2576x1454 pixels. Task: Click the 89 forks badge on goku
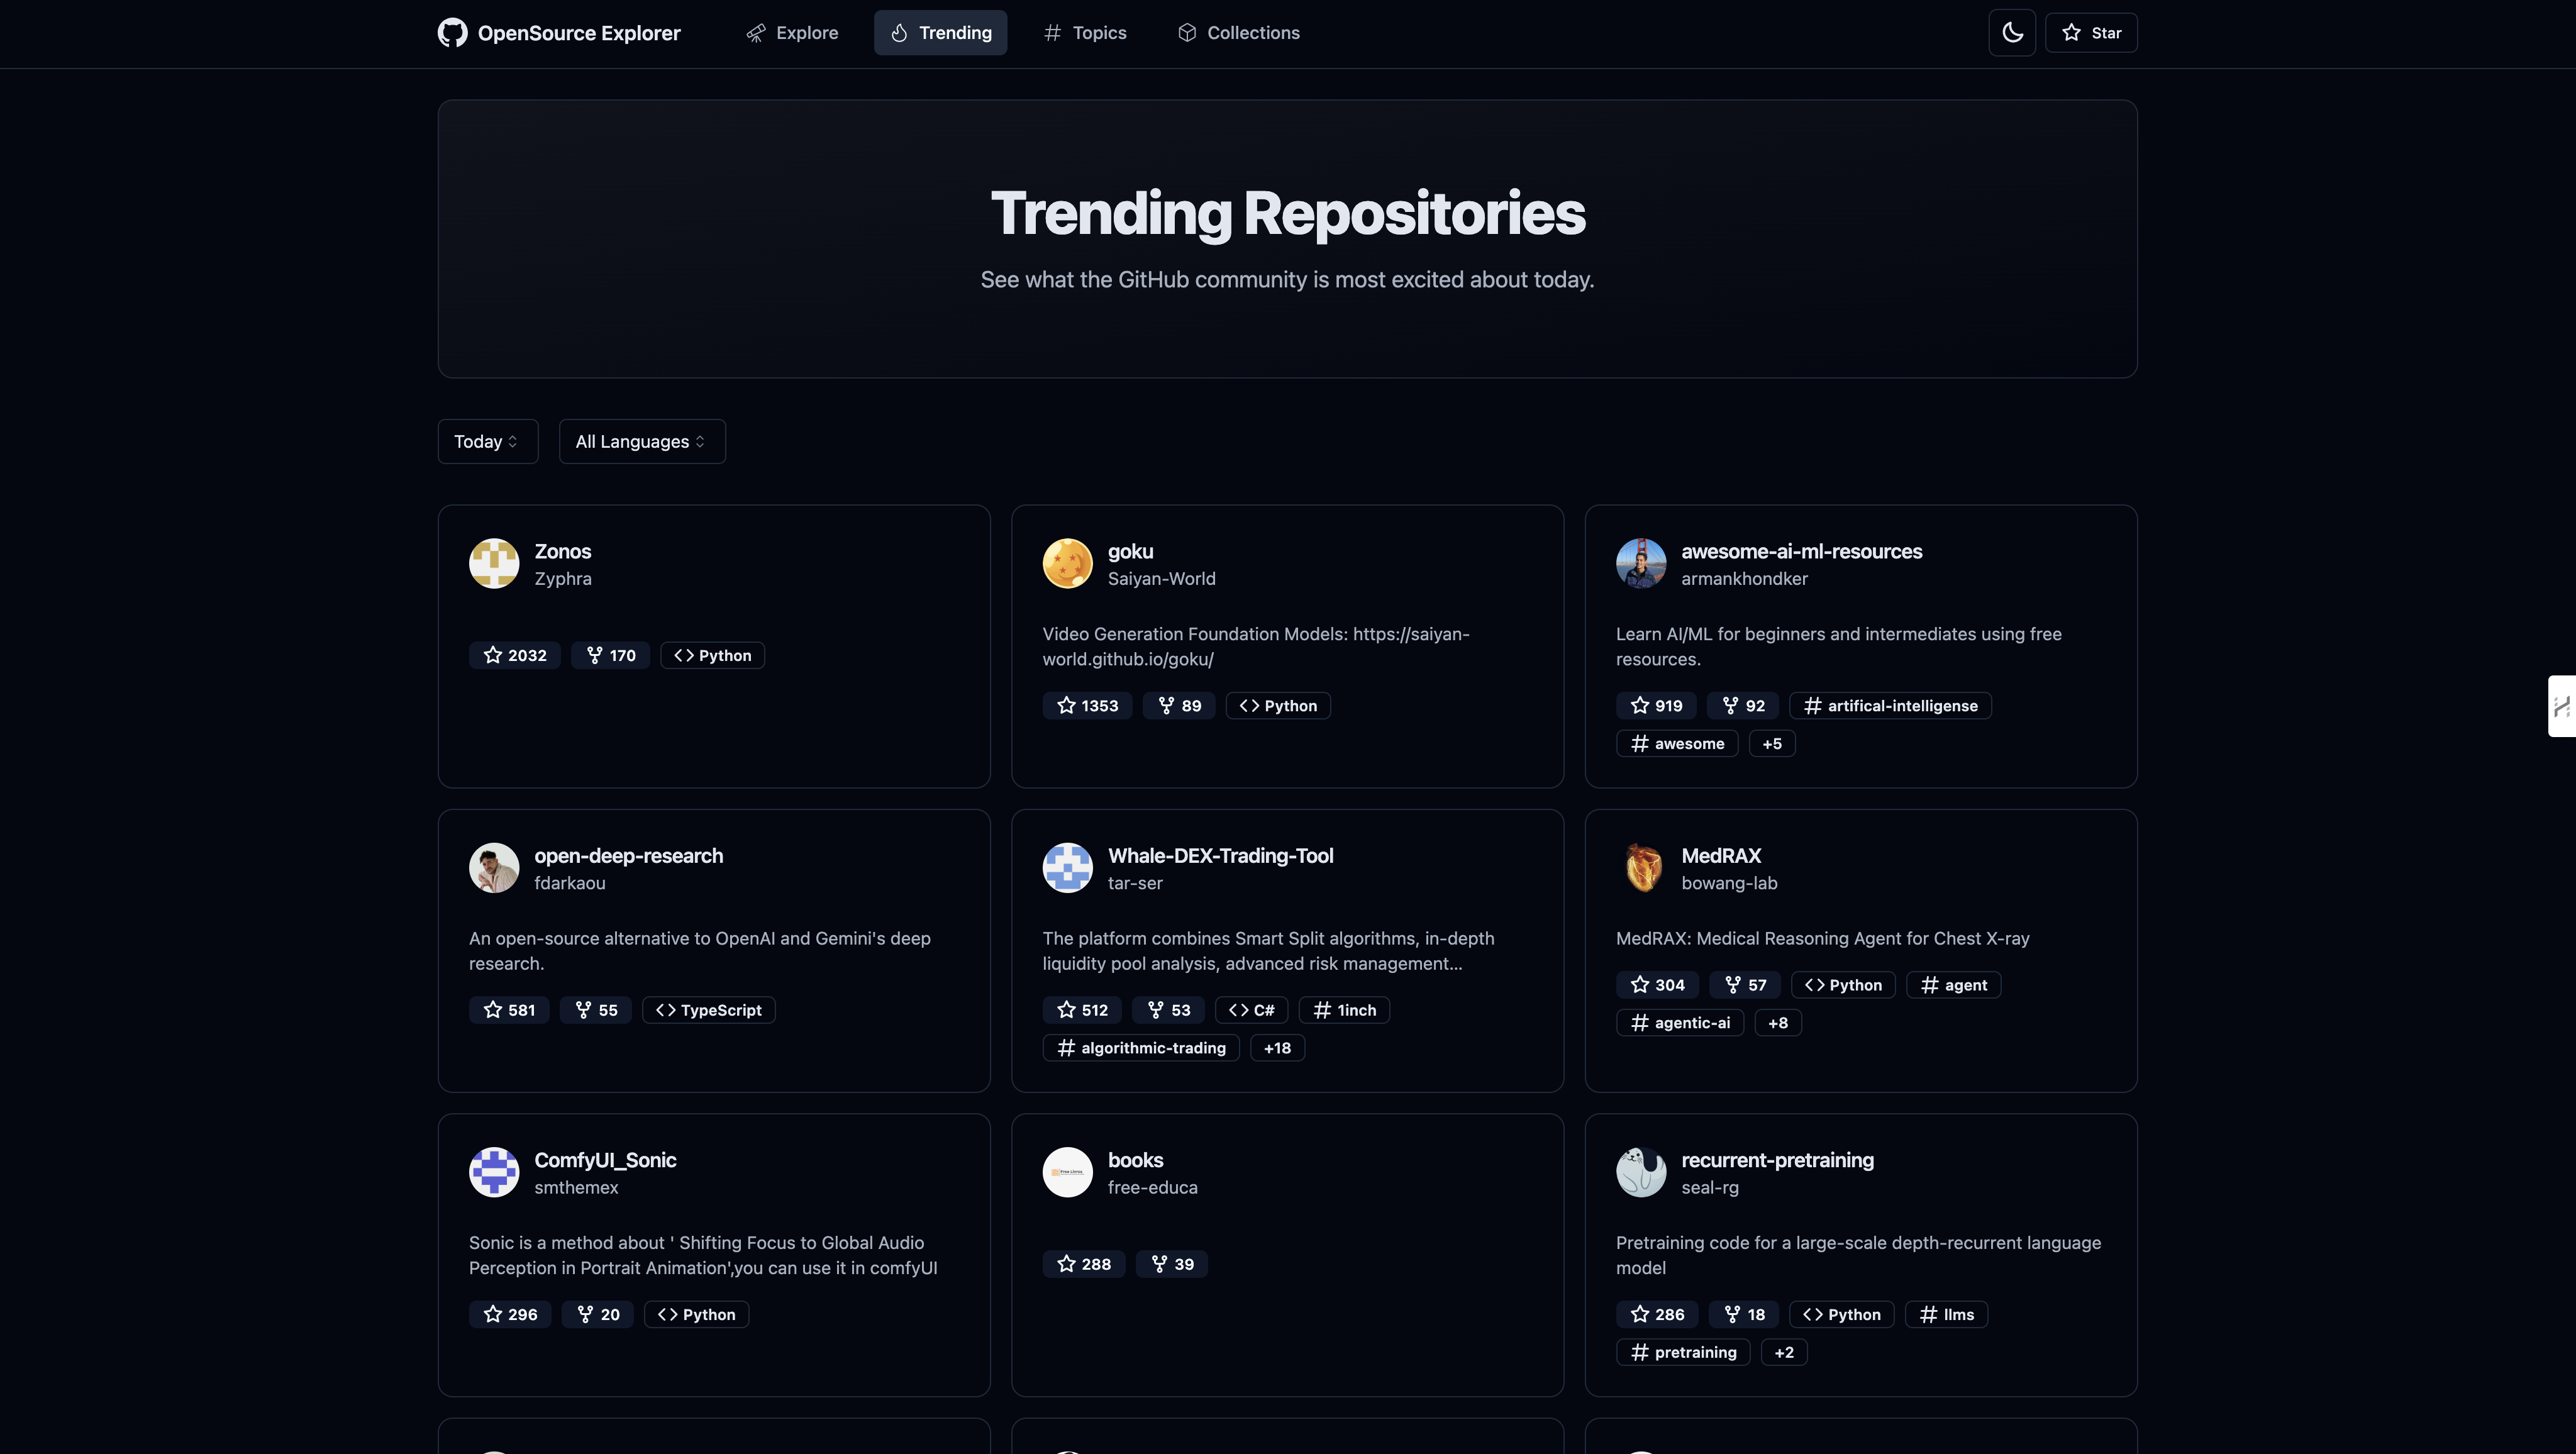pos(1179,706)
